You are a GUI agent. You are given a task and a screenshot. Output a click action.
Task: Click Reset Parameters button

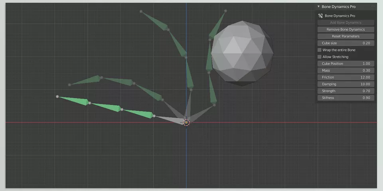pyautogui.click(x=345, y=36)
